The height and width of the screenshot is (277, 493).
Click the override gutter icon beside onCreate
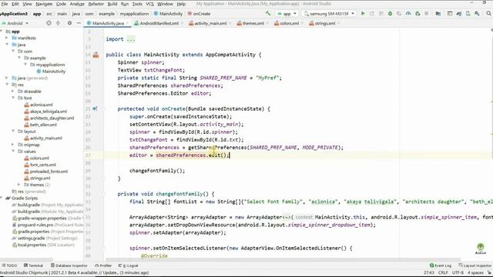95,108
